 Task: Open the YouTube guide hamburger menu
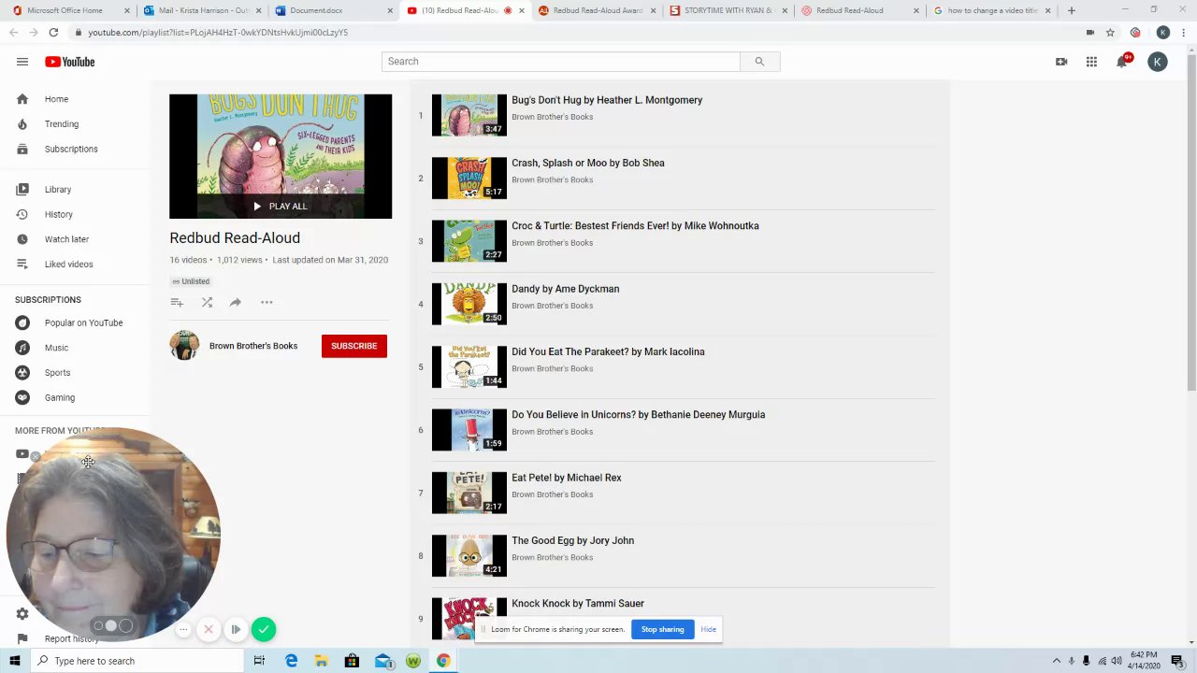(22, 62)
